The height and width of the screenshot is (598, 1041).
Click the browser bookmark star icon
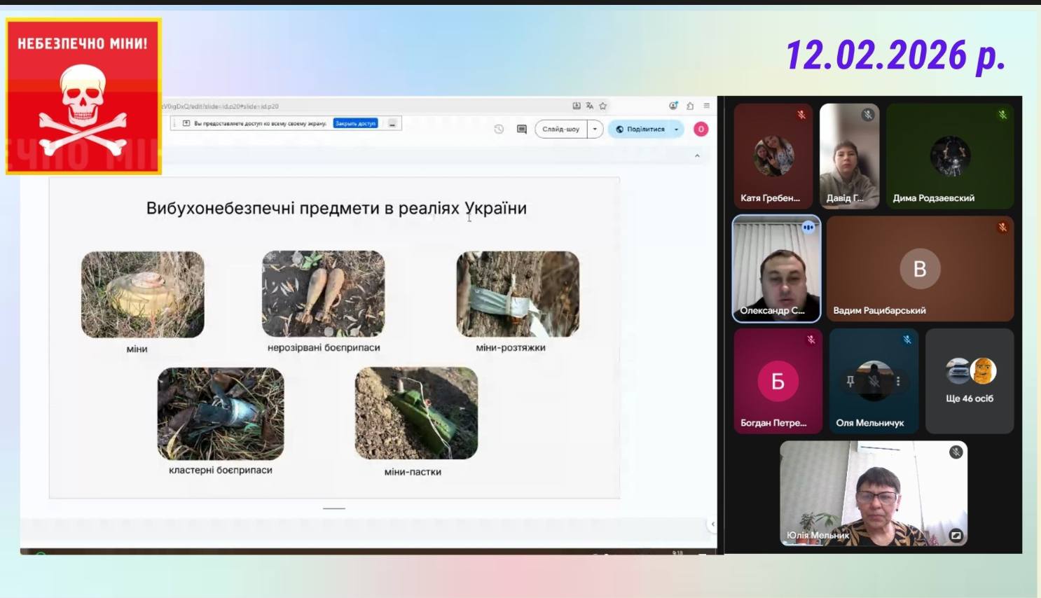(602, 106)
